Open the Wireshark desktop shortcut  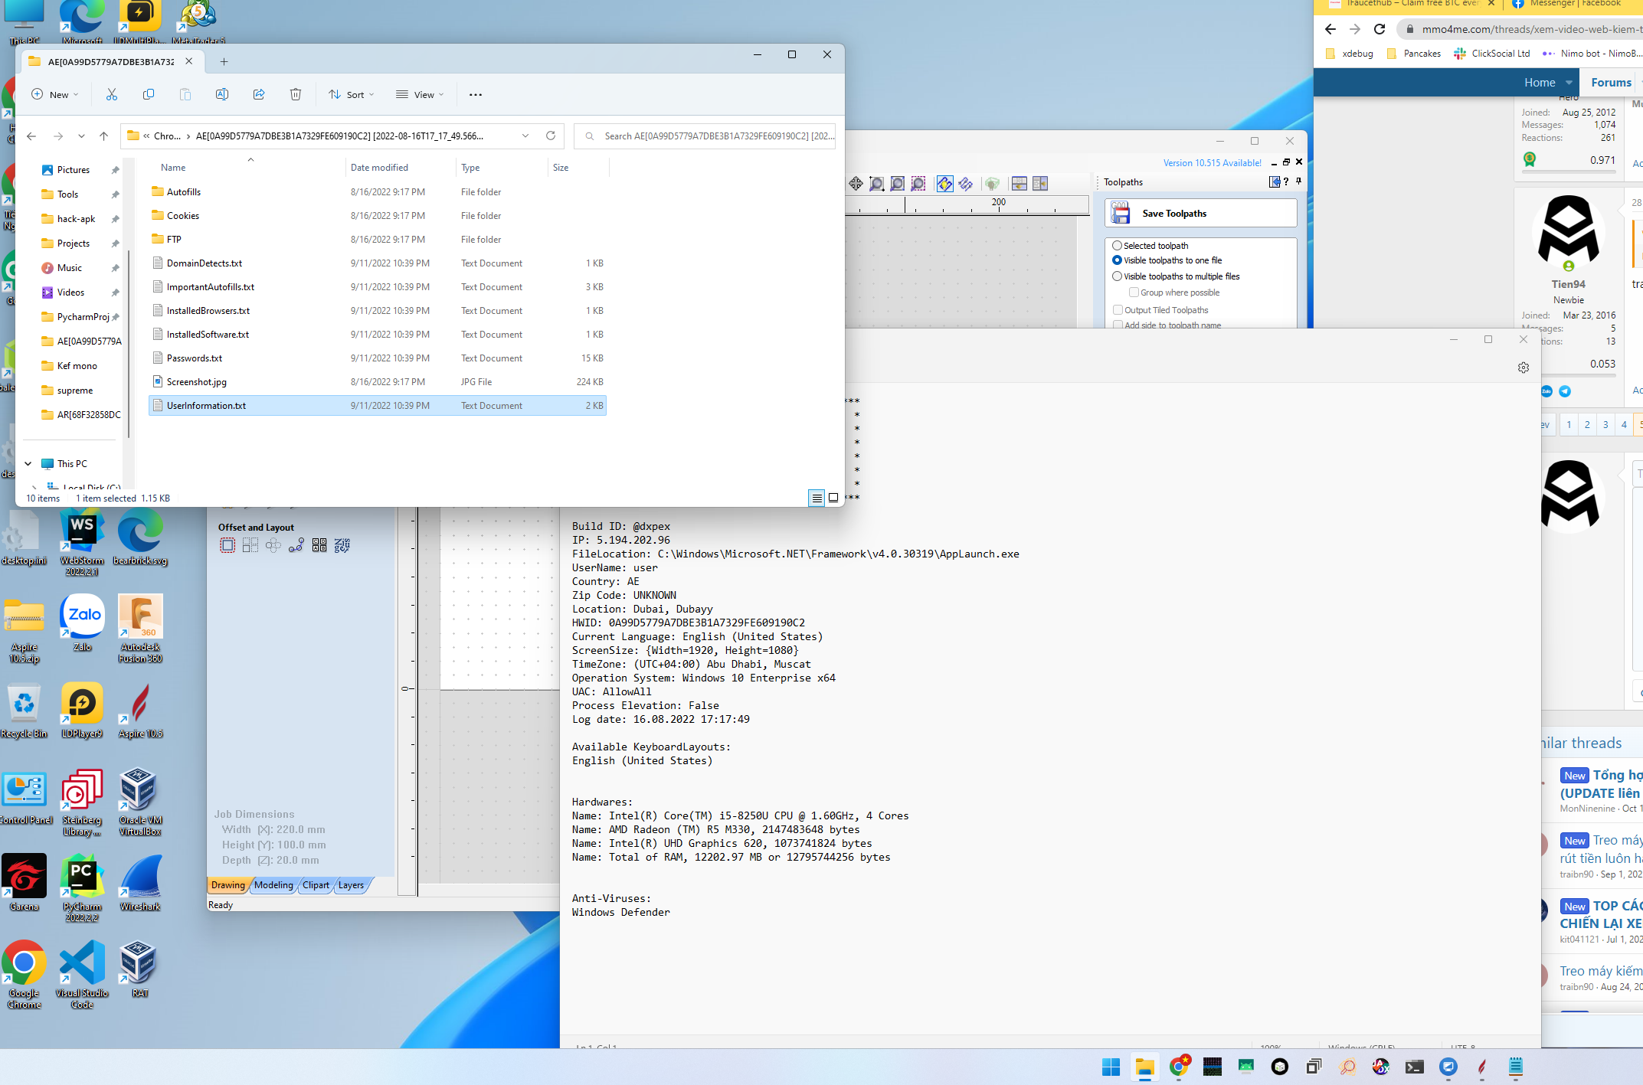140,882
